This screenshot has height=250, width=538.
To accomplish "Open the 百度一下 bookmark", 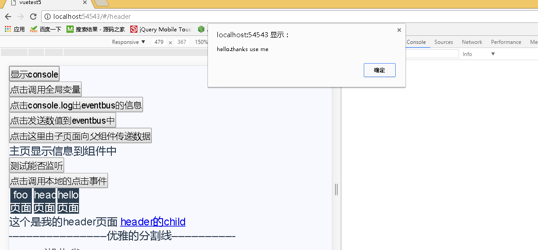I will (x=46, y=30).
